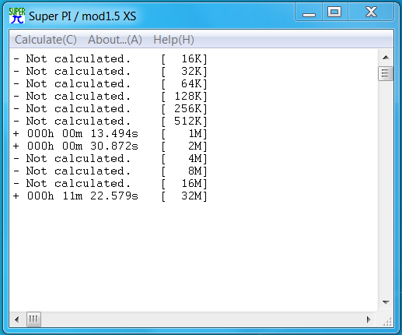Click the 512K Not calculated line

tap(110, 122)
